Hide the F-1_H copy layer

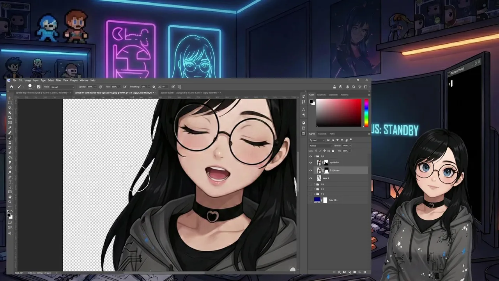311,170
